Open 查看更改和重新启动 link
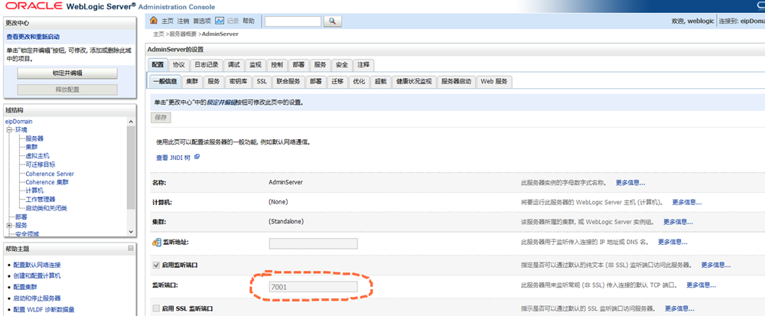The image size is (765, 316). click(x=33, y=37)
